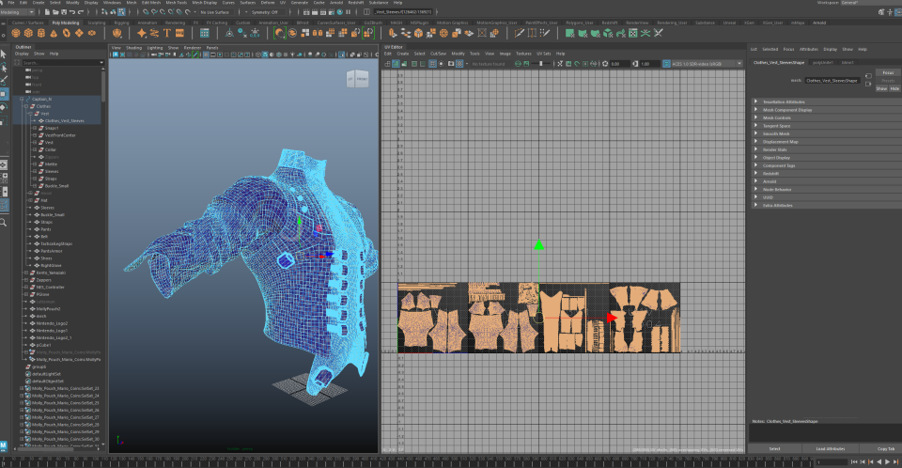Click the Show button in Attribute Editor
The height and width of the screenshot is (468, 902).
[881, 88]
